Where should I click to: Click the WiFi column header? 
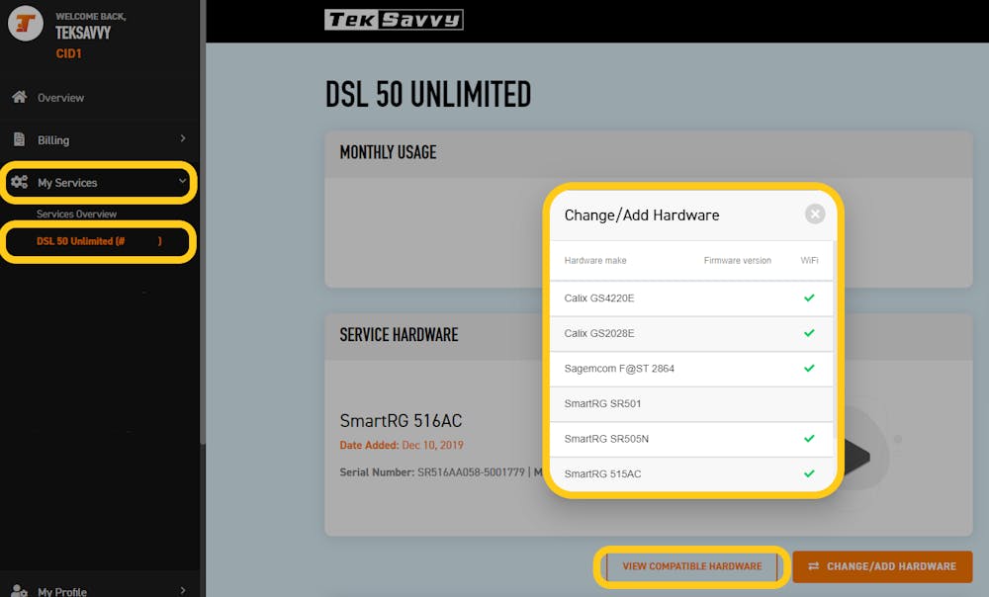tap(809, 260)
